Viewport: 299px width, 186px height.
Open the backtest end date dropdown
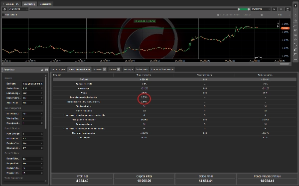coord(261,9)
